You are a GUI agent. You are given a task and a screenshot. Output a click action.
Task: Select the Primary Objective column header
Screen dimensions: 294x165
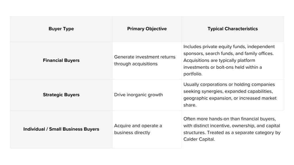click(147, 29)
